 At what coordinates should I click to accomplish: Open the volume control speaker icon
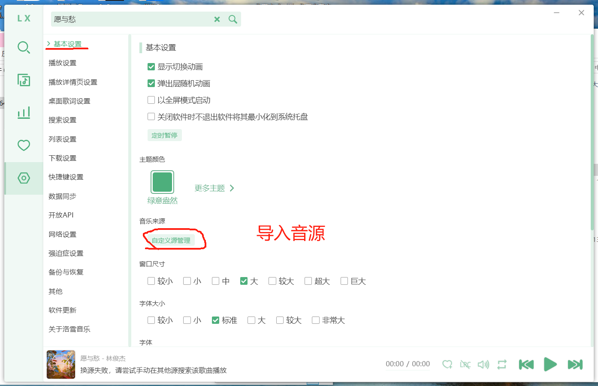483,365
